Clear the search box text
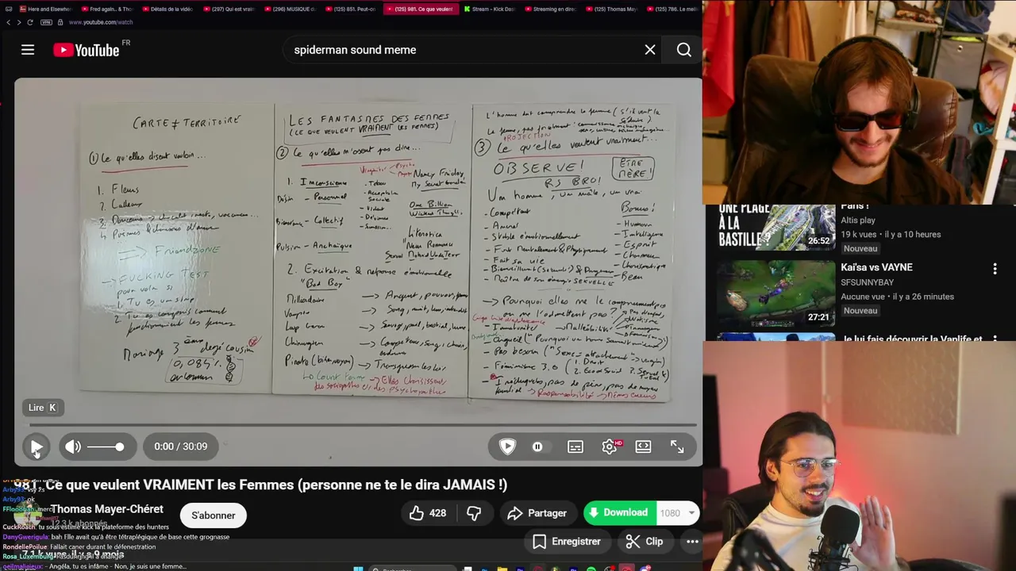 coord(650,50)
